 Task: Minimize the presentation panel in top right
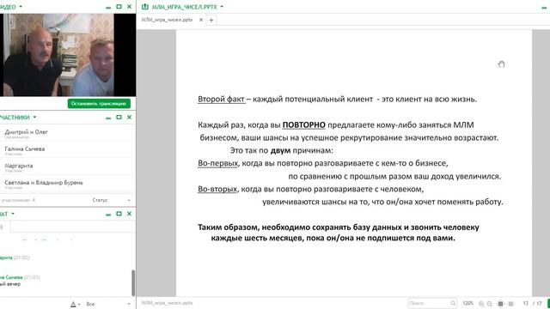click(544, 7)
